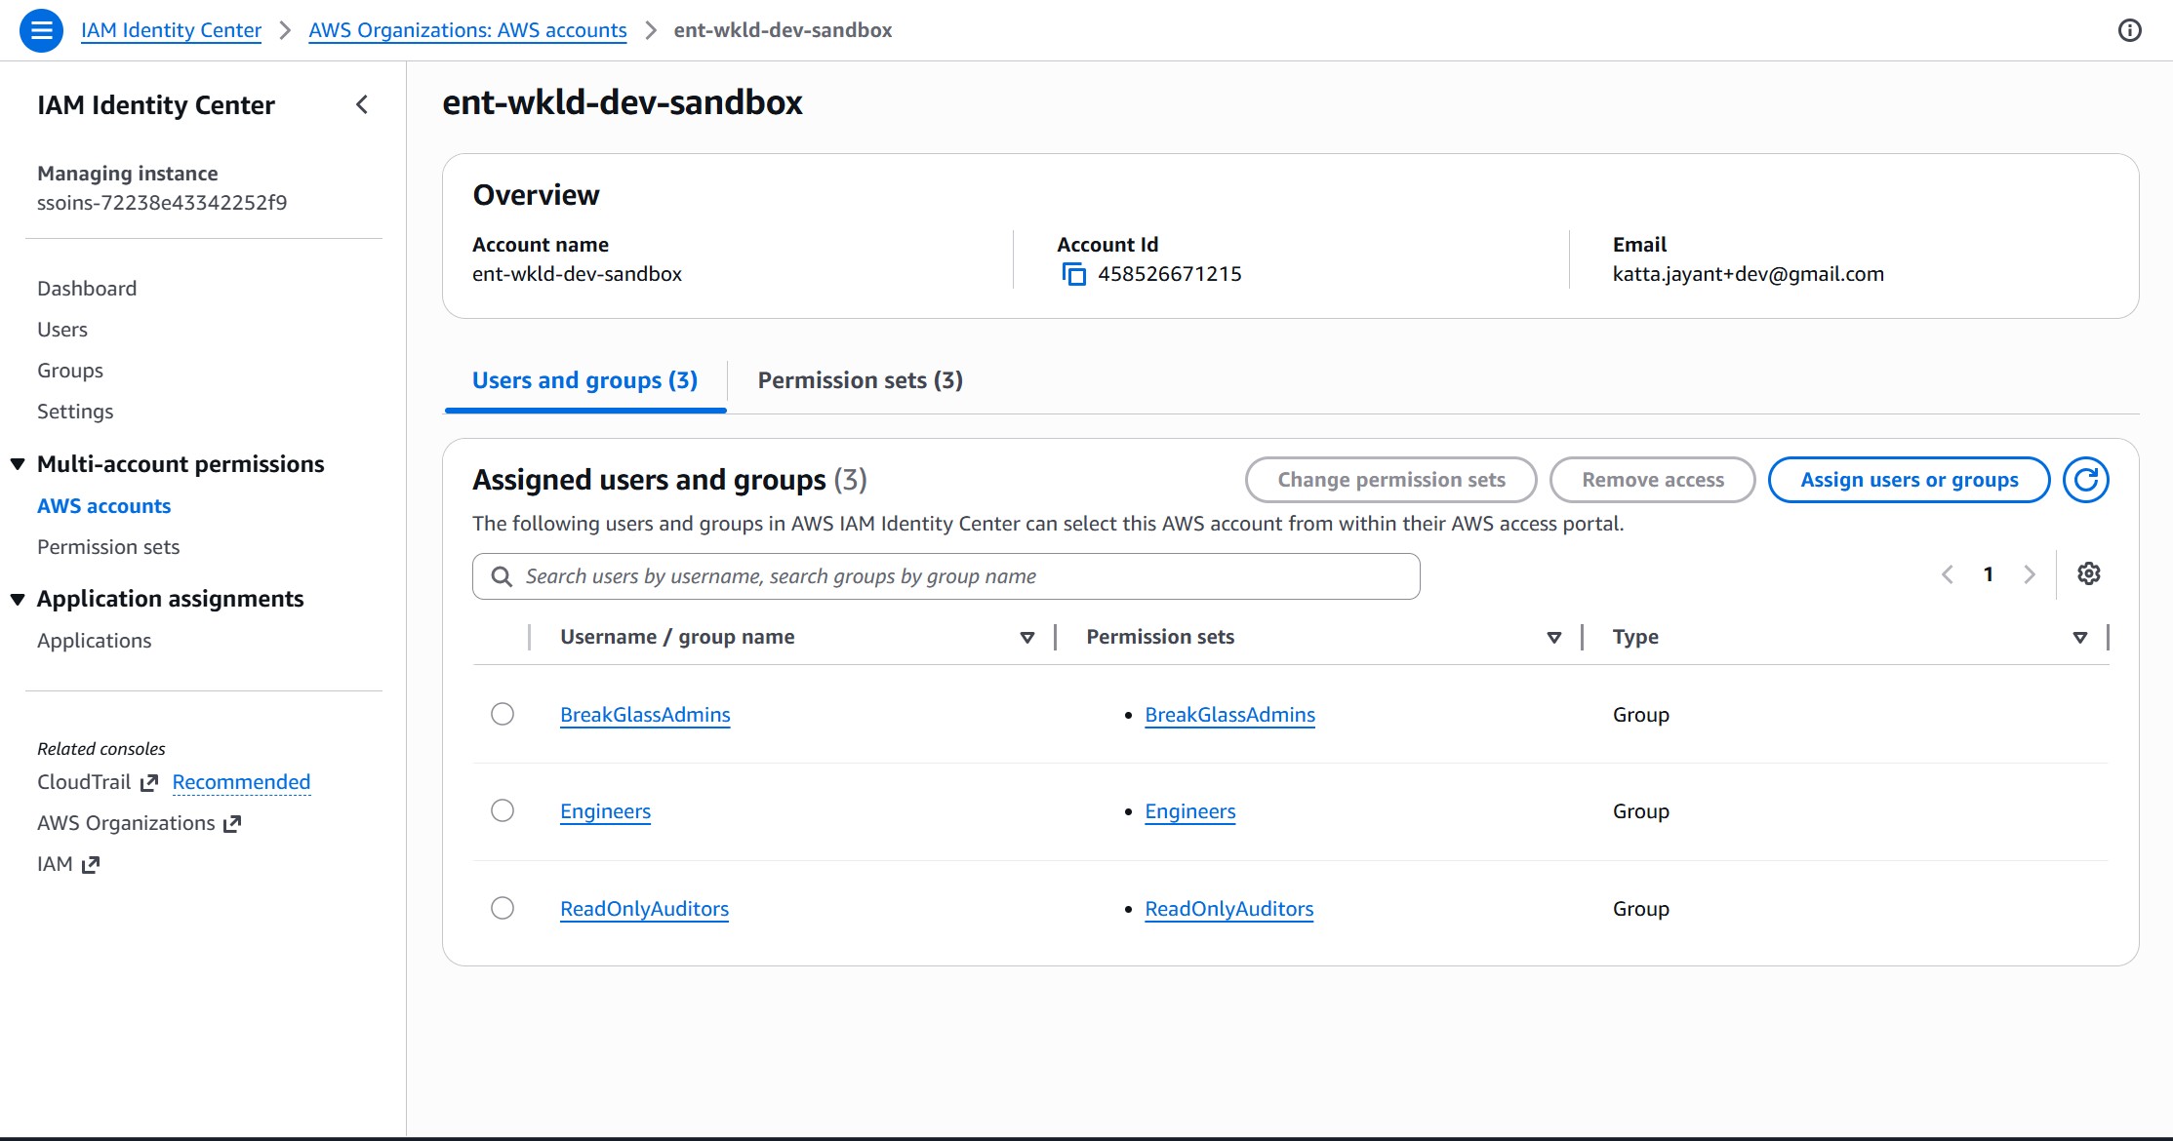Click the search magnifier icon
The width and height of the screenshot is (2173, 1141).
(502, 576)
